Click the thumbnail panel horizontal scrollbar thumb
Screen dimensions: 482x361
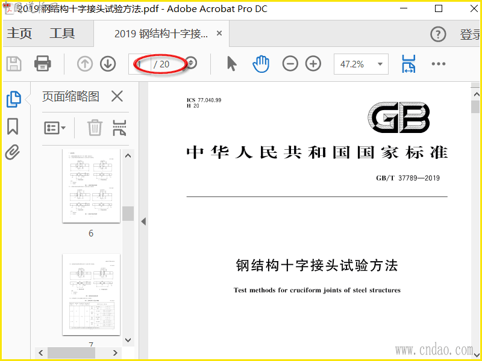pyautogui.click(x=71, y=353)
